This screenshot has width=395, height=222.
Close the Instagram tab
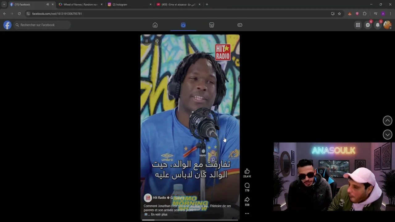[x=151, y=4]
